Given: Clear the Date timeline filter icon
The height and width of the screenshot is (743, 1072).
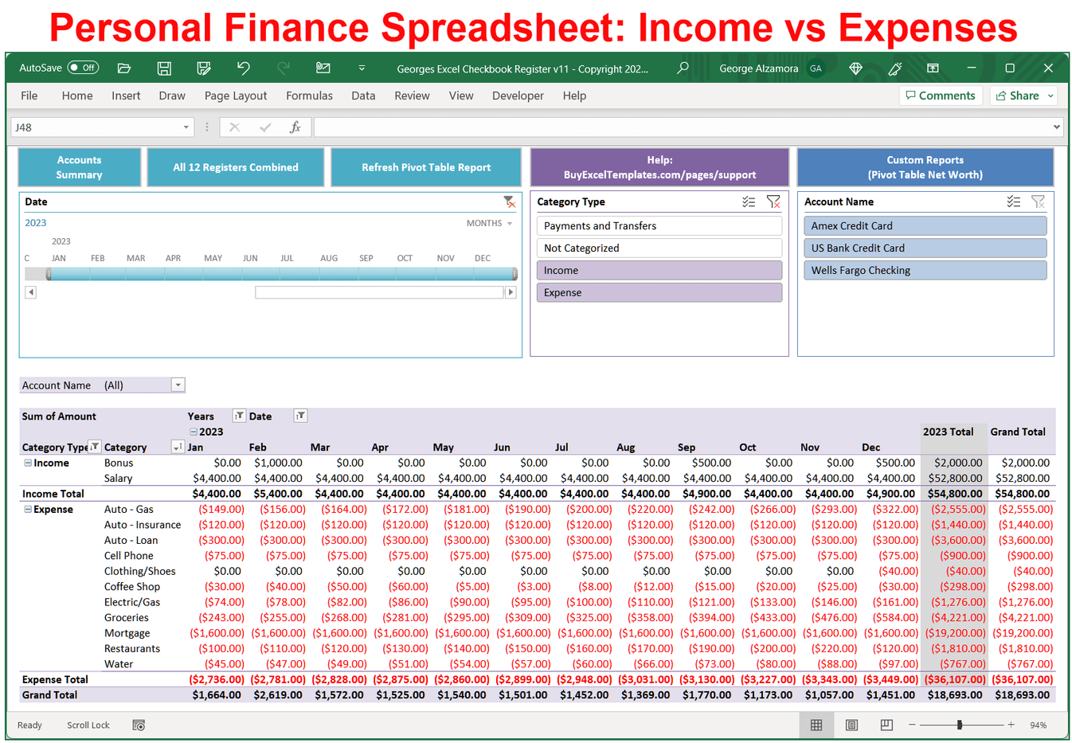Looking at the screenshot, I should pos(511,201).
